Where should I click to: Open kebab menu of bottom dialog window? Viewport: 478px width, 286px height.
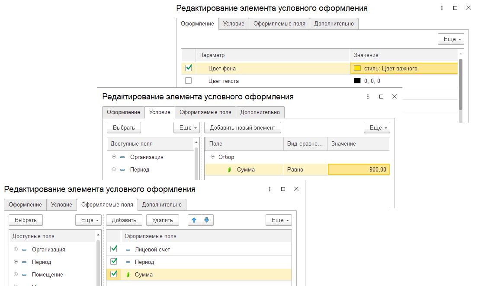(269, 189)
